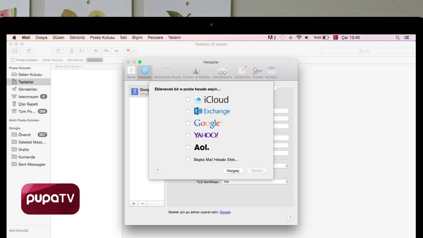
Task: Open the Apple menu
Action: point(14,37)
